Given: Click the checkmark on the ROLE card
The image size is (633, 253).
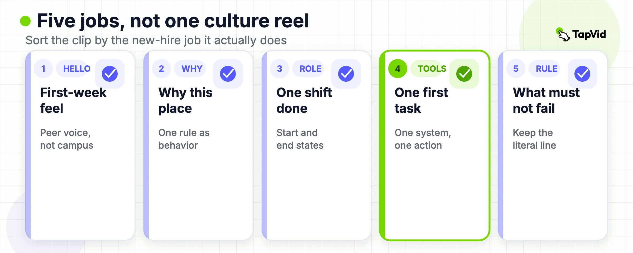Looking at the screenshot, I should point(346,74).
